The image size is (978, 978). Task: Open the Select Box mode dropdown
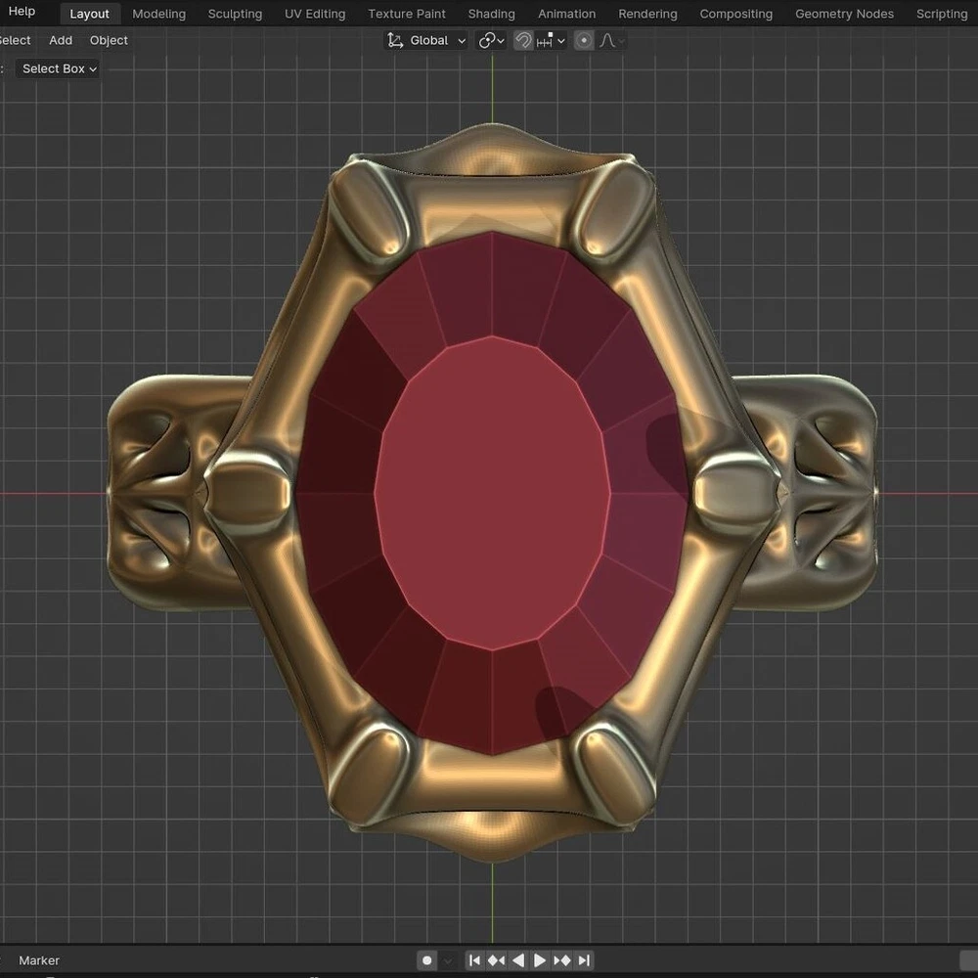[59, 68]
